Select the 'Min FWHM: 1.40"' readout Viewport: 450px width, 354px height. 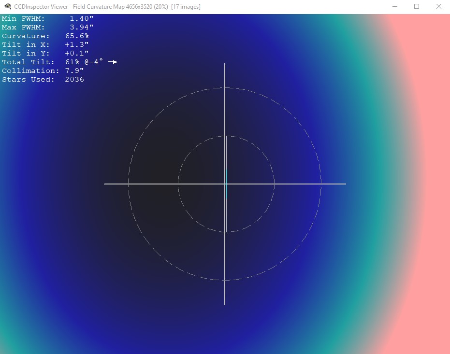pos(48,19)
